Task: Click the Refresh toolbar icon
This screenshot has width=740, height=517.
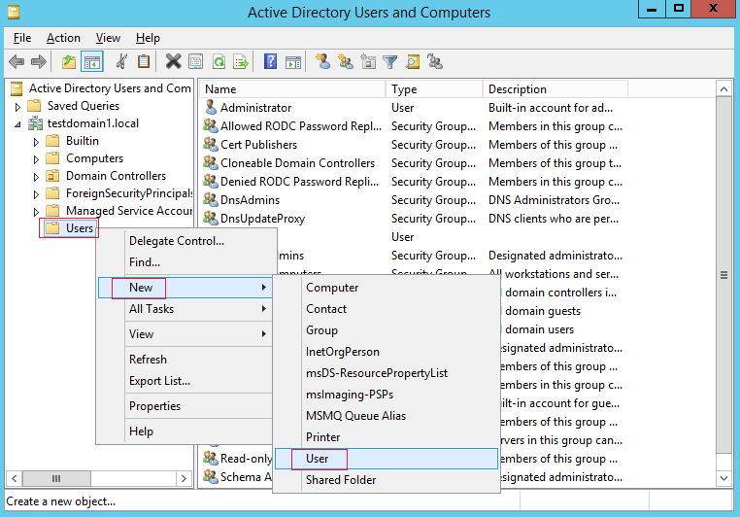Action: [219, 62]
